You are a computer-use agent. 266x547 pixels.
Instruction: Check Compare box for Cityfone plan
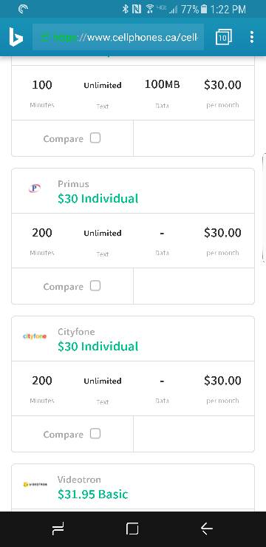[x=95, y=434]
